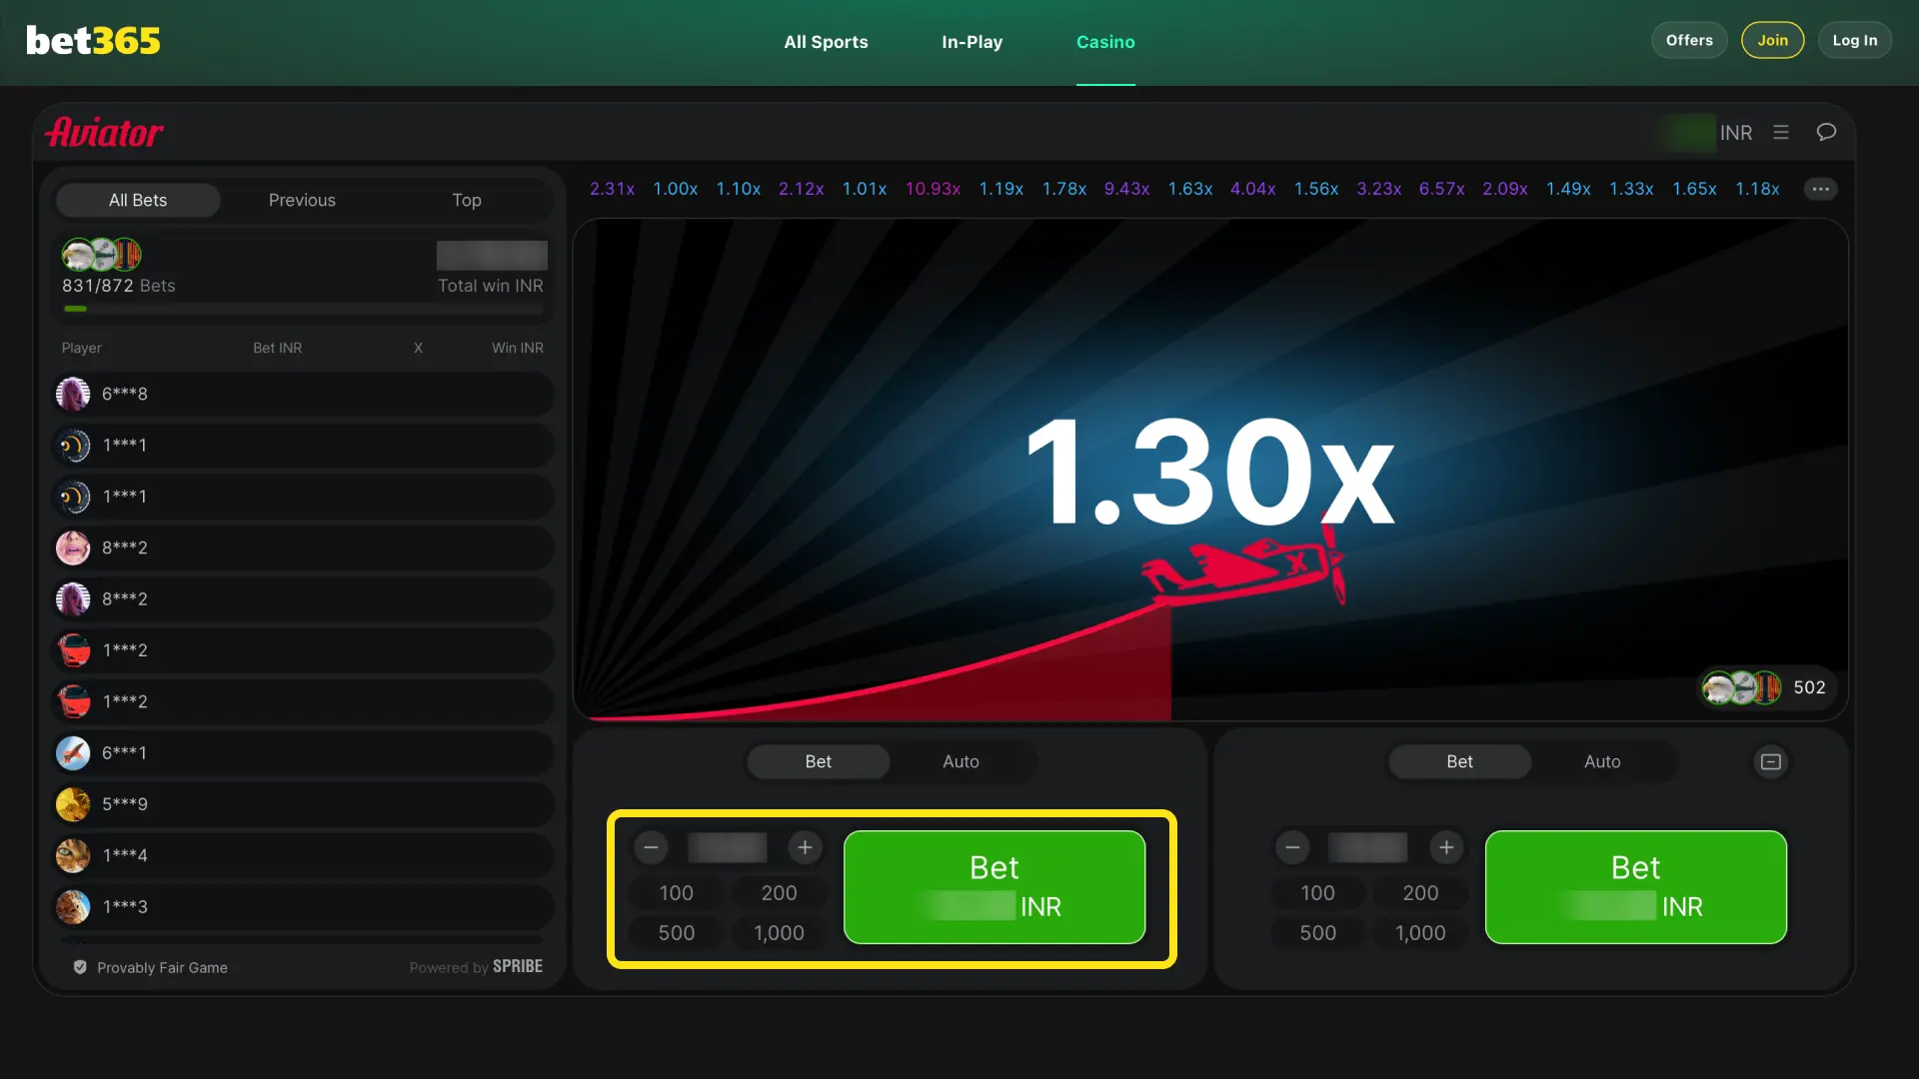Click the 6.57x history multiplier
The height and width of the screenshot is (1079, 1919).
tap(1441, 189)
